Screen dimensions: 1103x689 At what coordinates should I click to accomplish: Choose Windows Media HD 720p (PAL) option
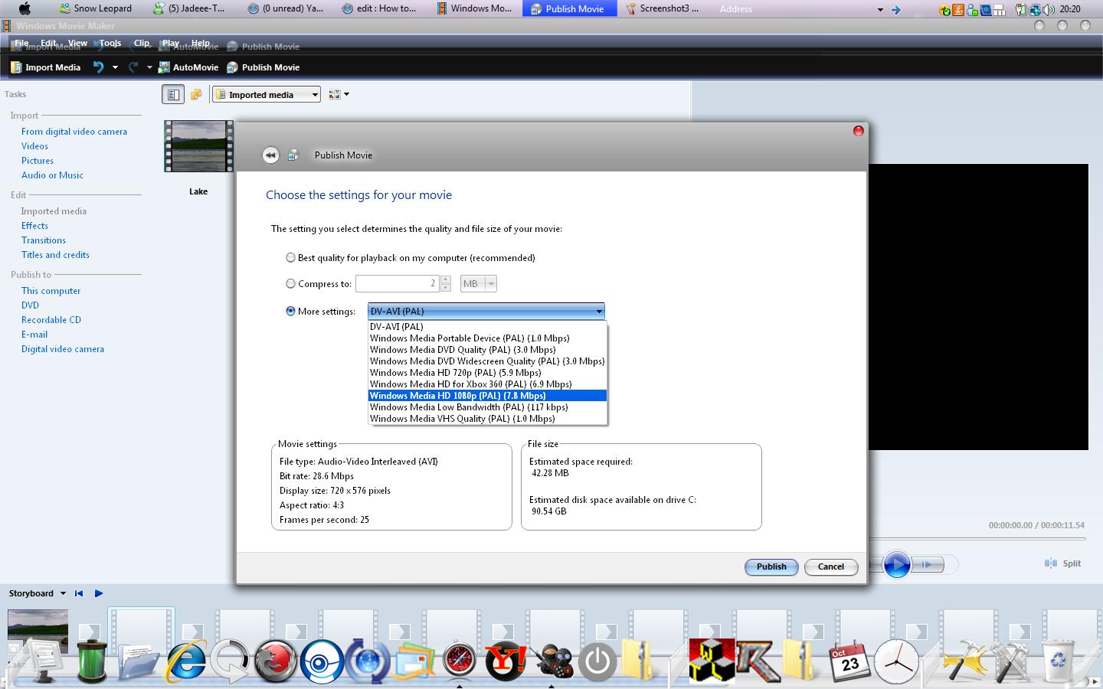[487, 373]
